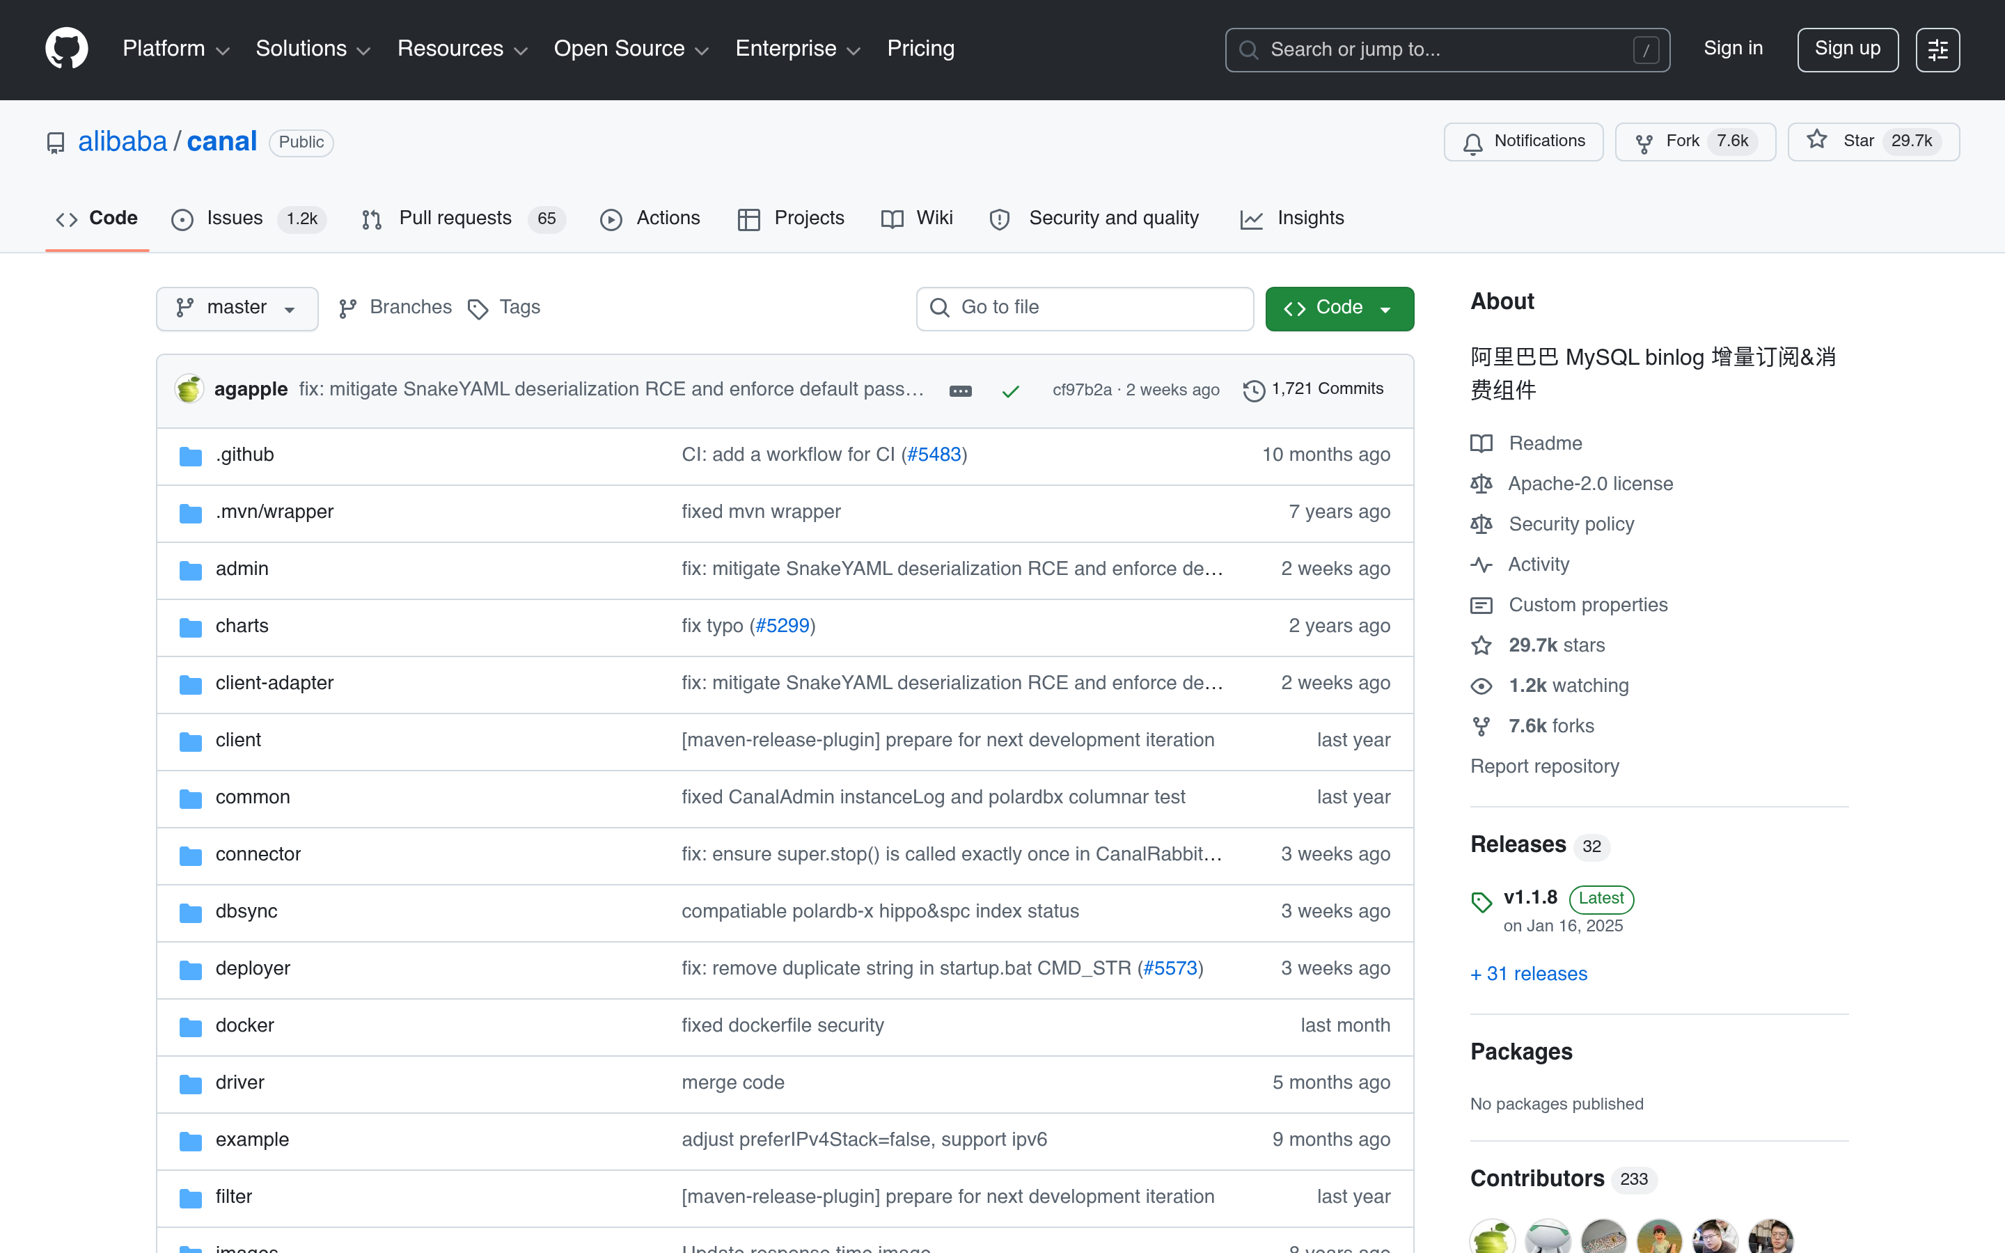Open the deployer folder
2005x1253 pixels.
(253, 969)
